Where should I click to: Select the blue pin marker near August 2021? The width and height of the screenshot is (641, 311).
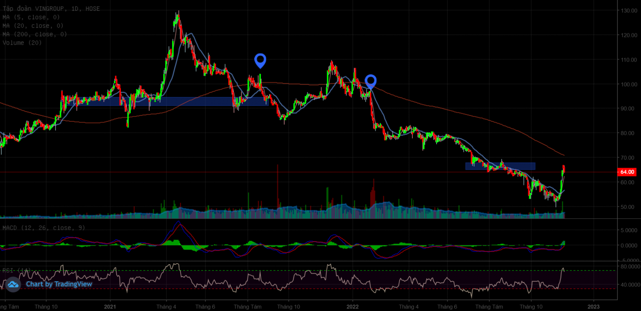pos(260,61)
